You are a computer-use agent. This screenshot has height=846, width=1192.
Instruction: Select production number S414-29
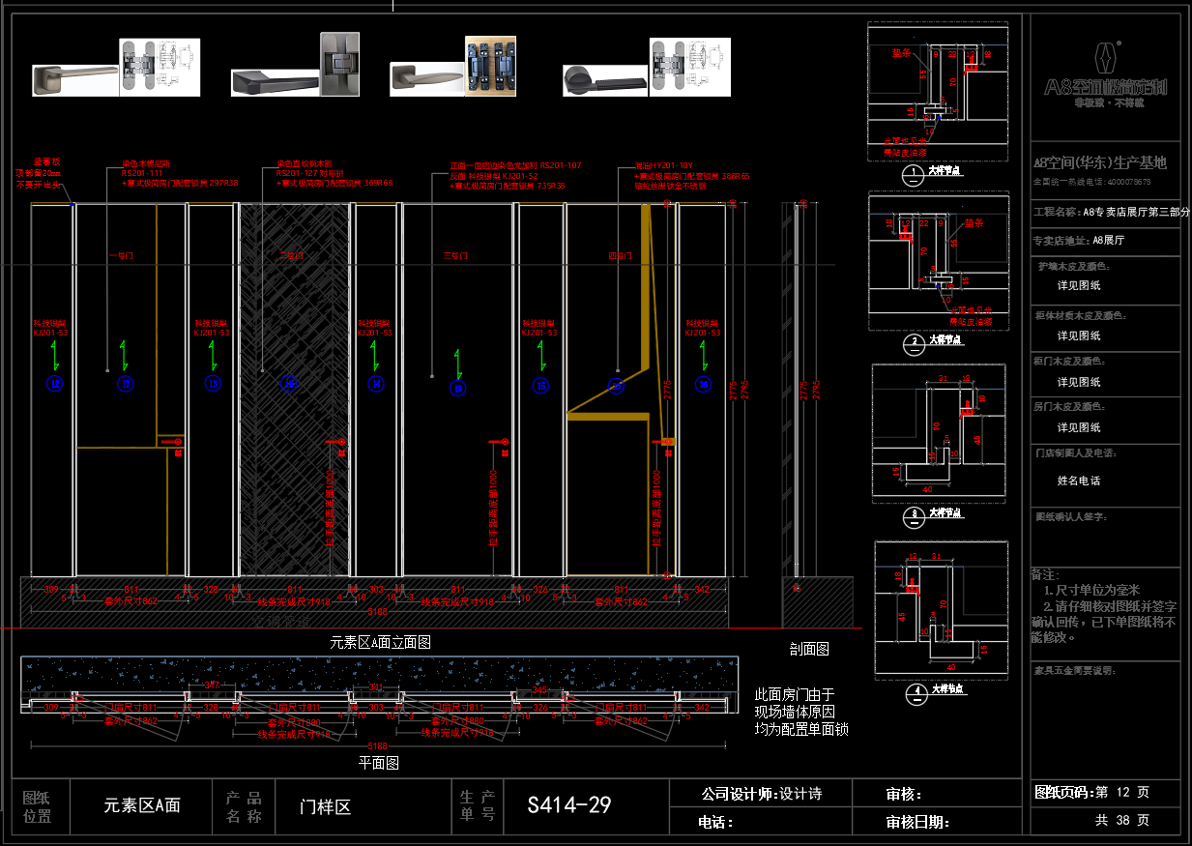coord(569,804)
